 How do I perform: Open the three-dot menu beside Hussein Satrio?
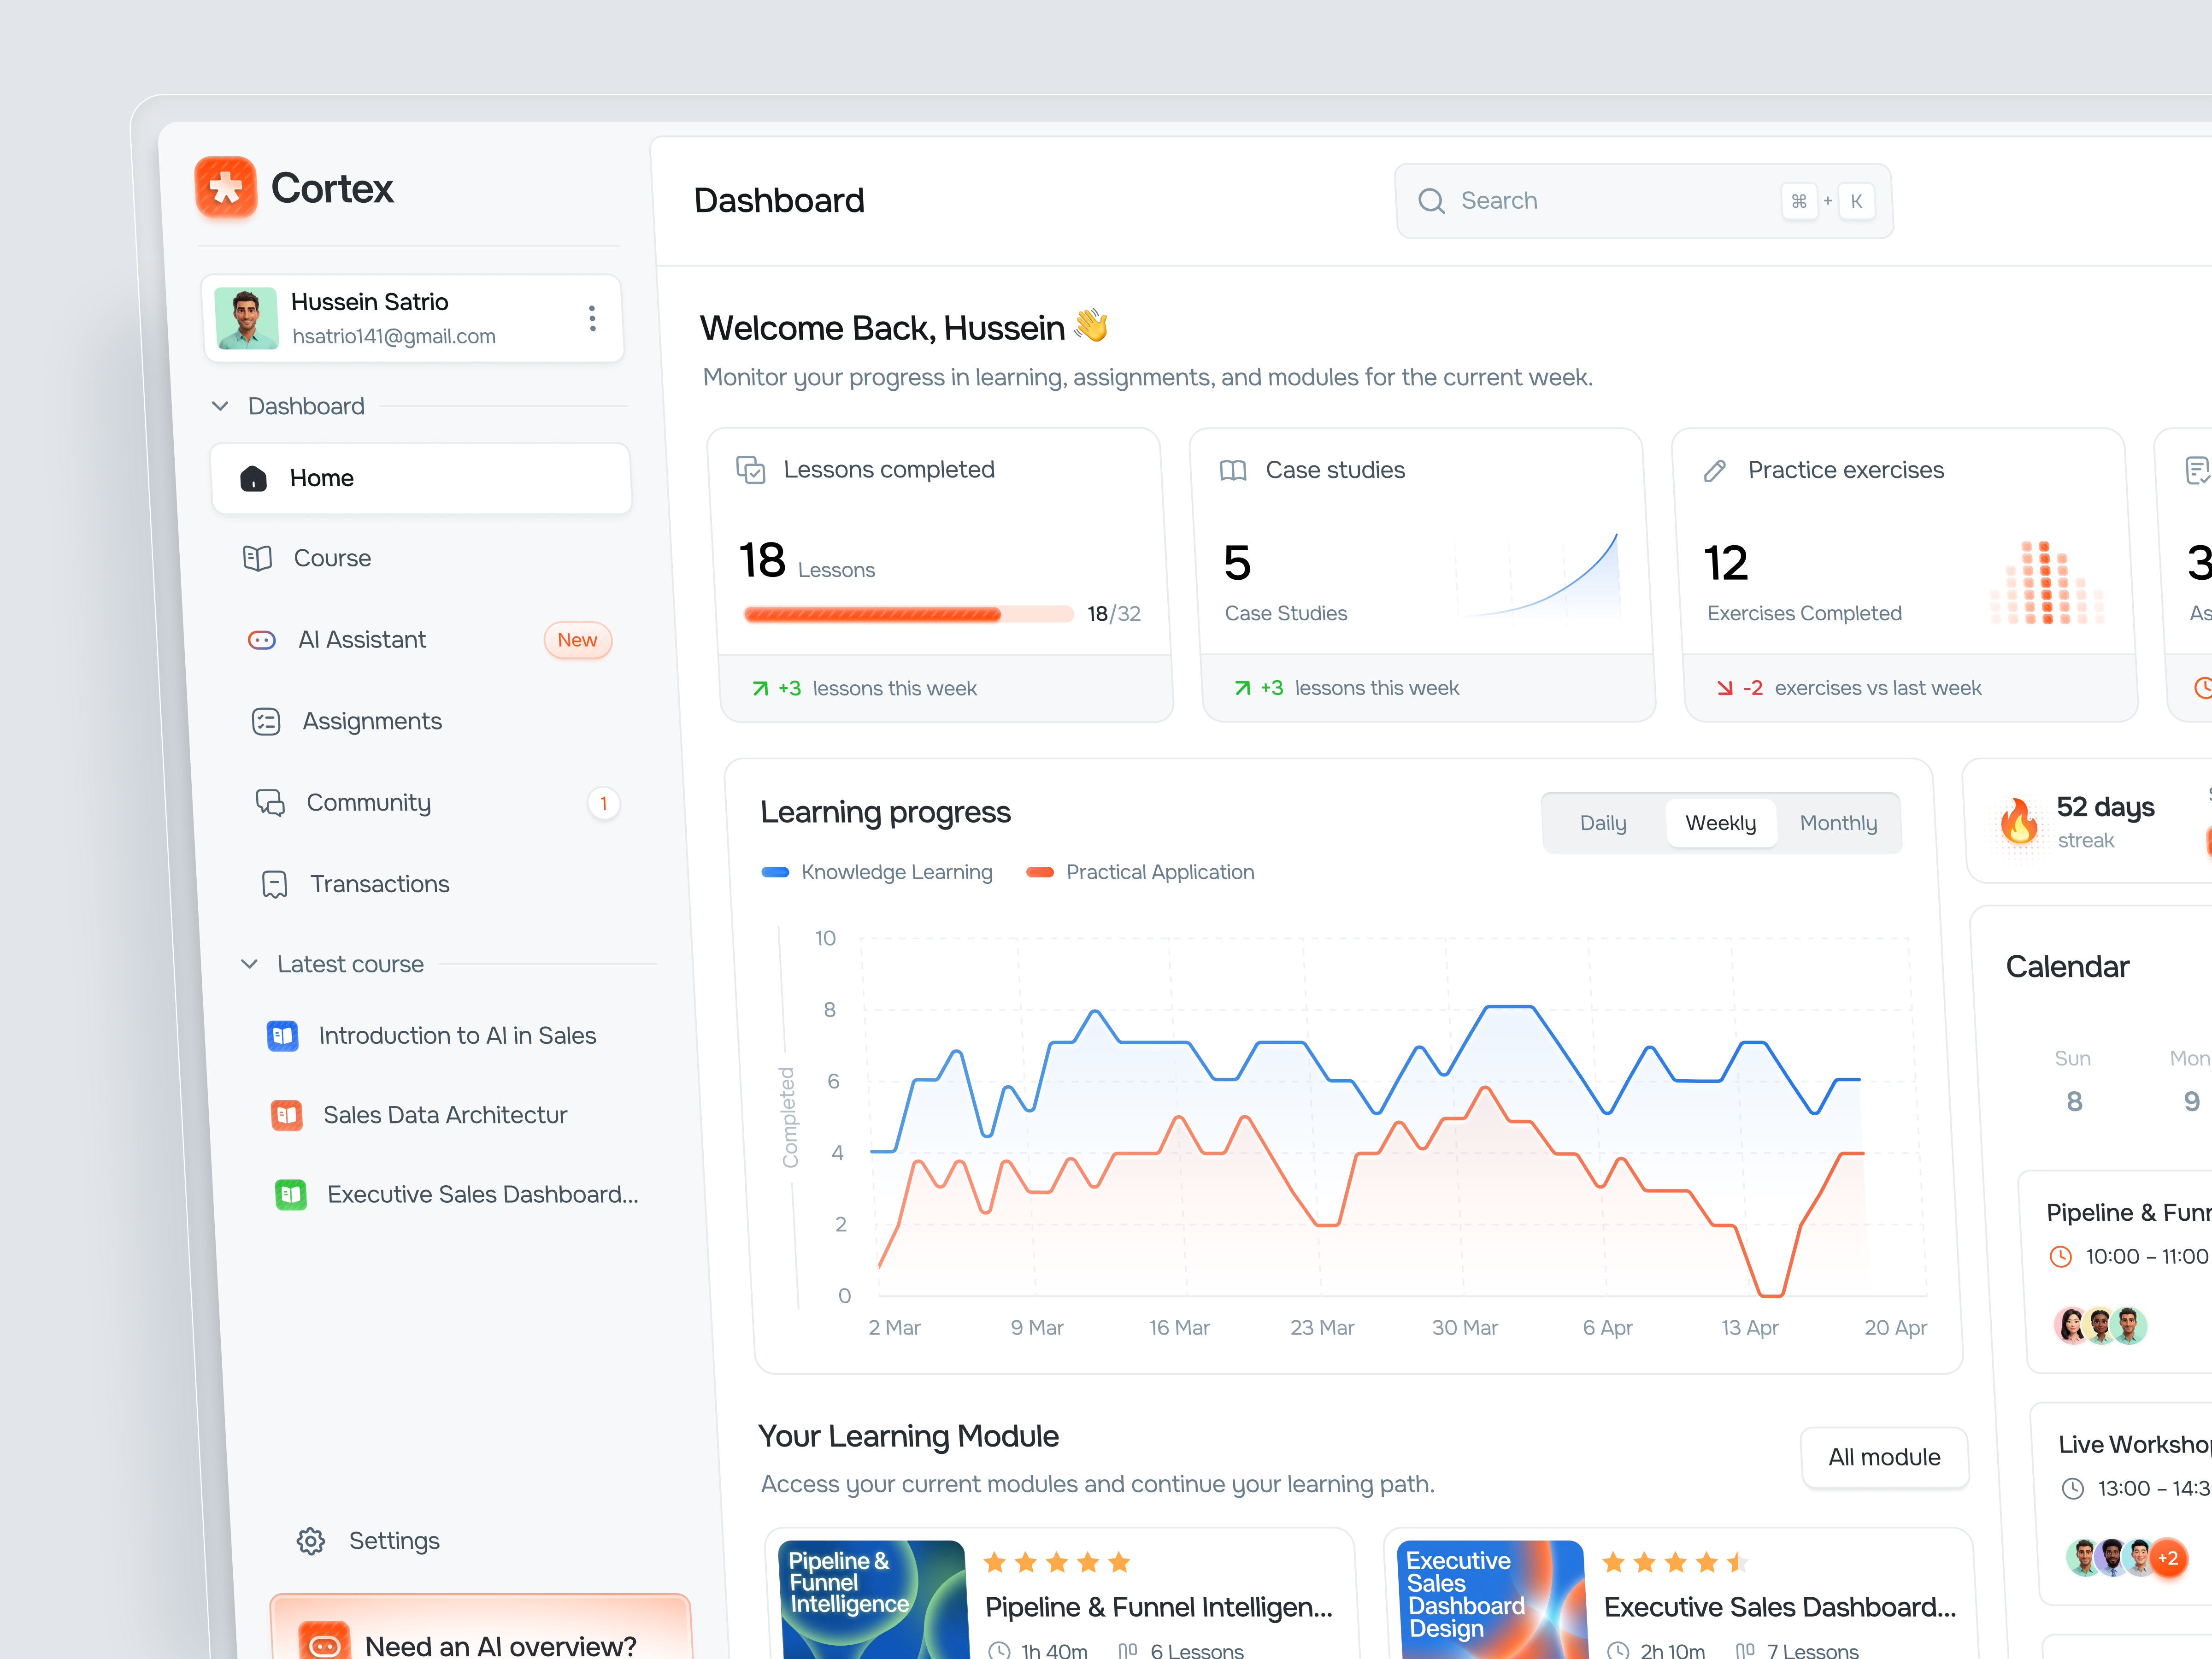tap(592, 319)
